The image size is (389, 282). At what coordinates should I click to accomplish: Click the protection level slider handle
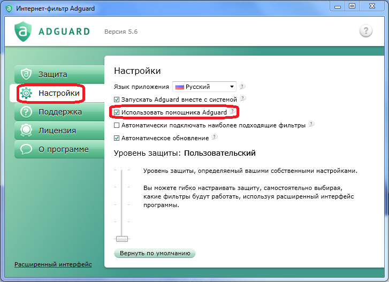122,239
